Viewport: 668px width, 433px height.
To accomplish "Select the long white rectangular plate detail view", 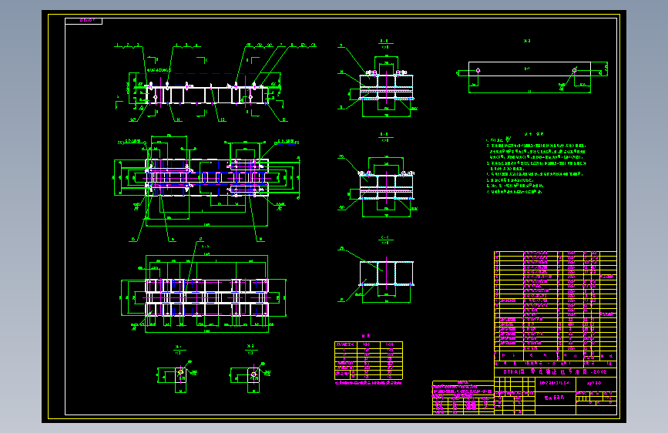I will tap(529, 69).
